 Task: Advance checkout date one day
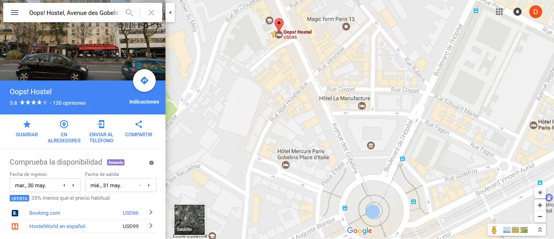[x=149, y=185]
